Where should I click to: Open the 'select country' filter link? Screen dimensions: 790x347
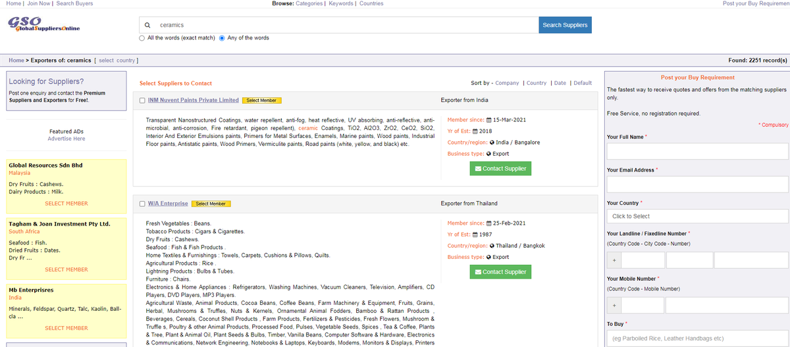(x=117, y=60)
